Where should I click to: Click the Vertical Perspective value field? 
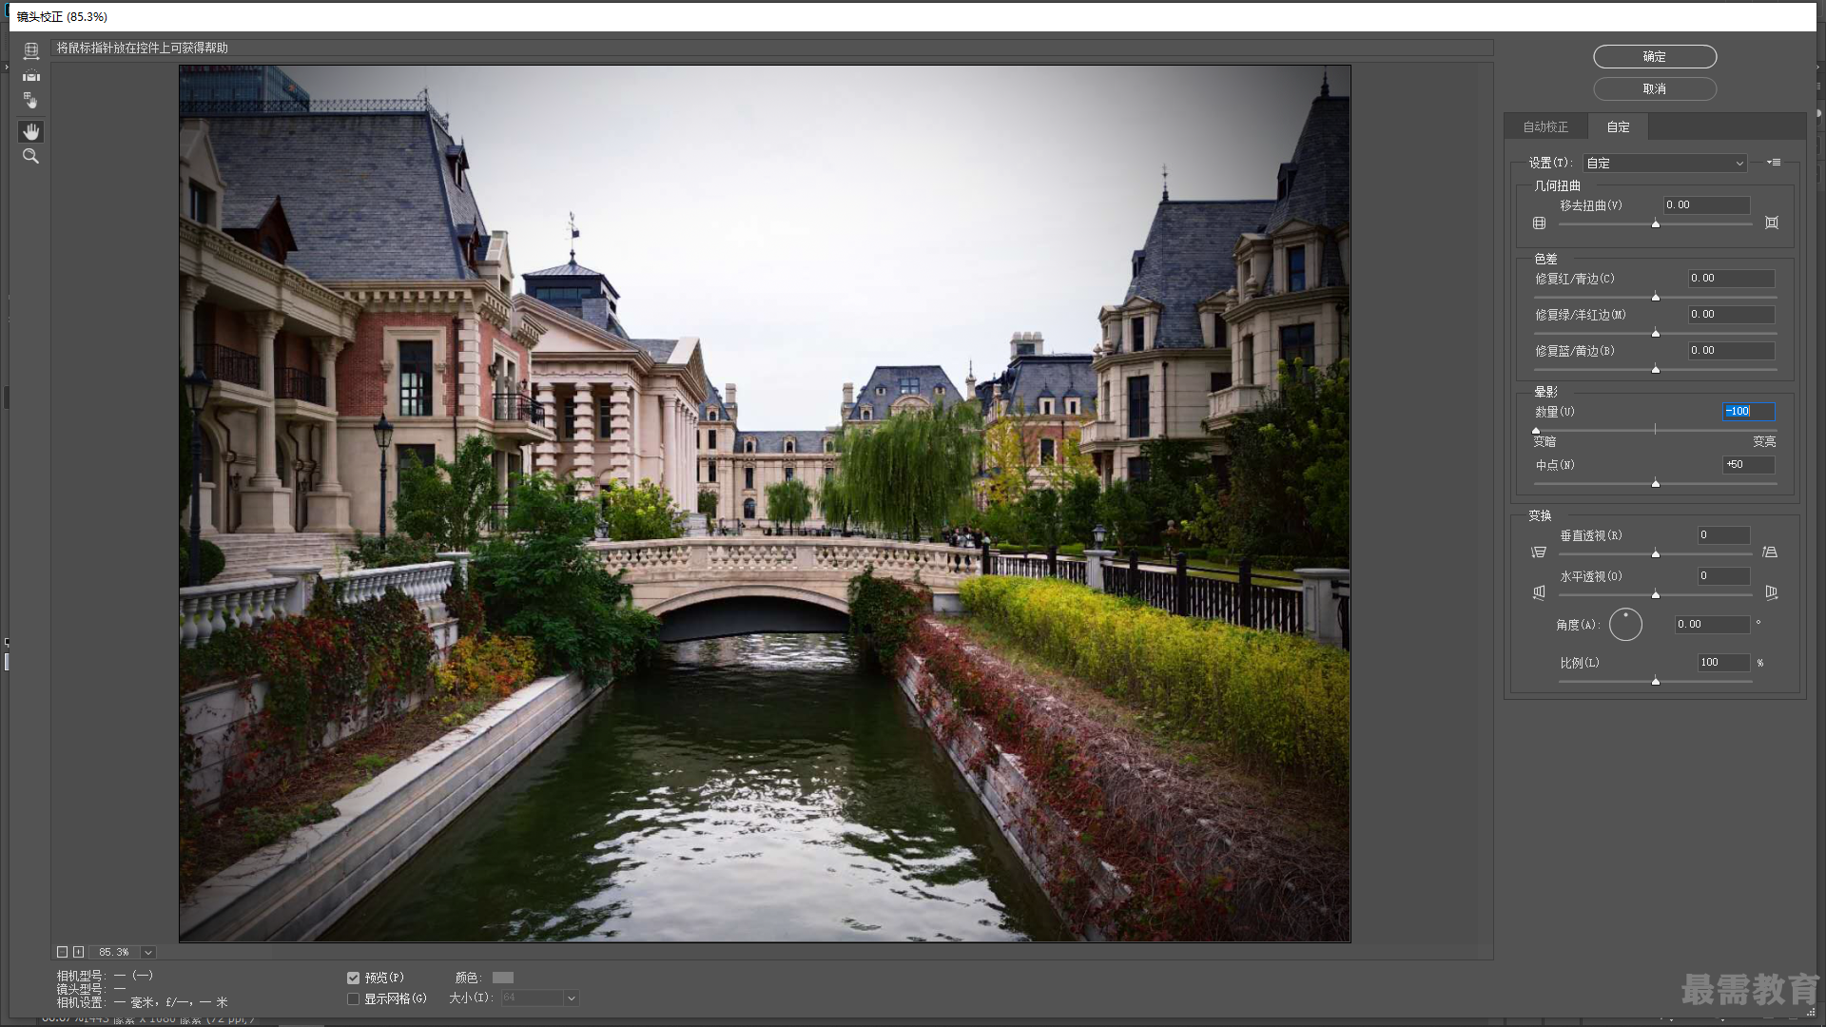click(x=1724, y=535)
